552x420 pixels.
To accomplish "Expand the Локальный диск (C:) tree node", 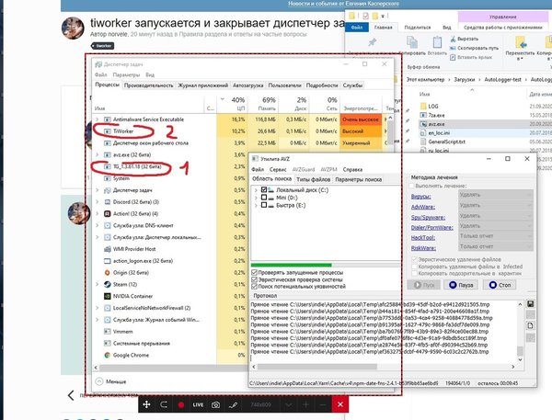I will click(256, 190).
